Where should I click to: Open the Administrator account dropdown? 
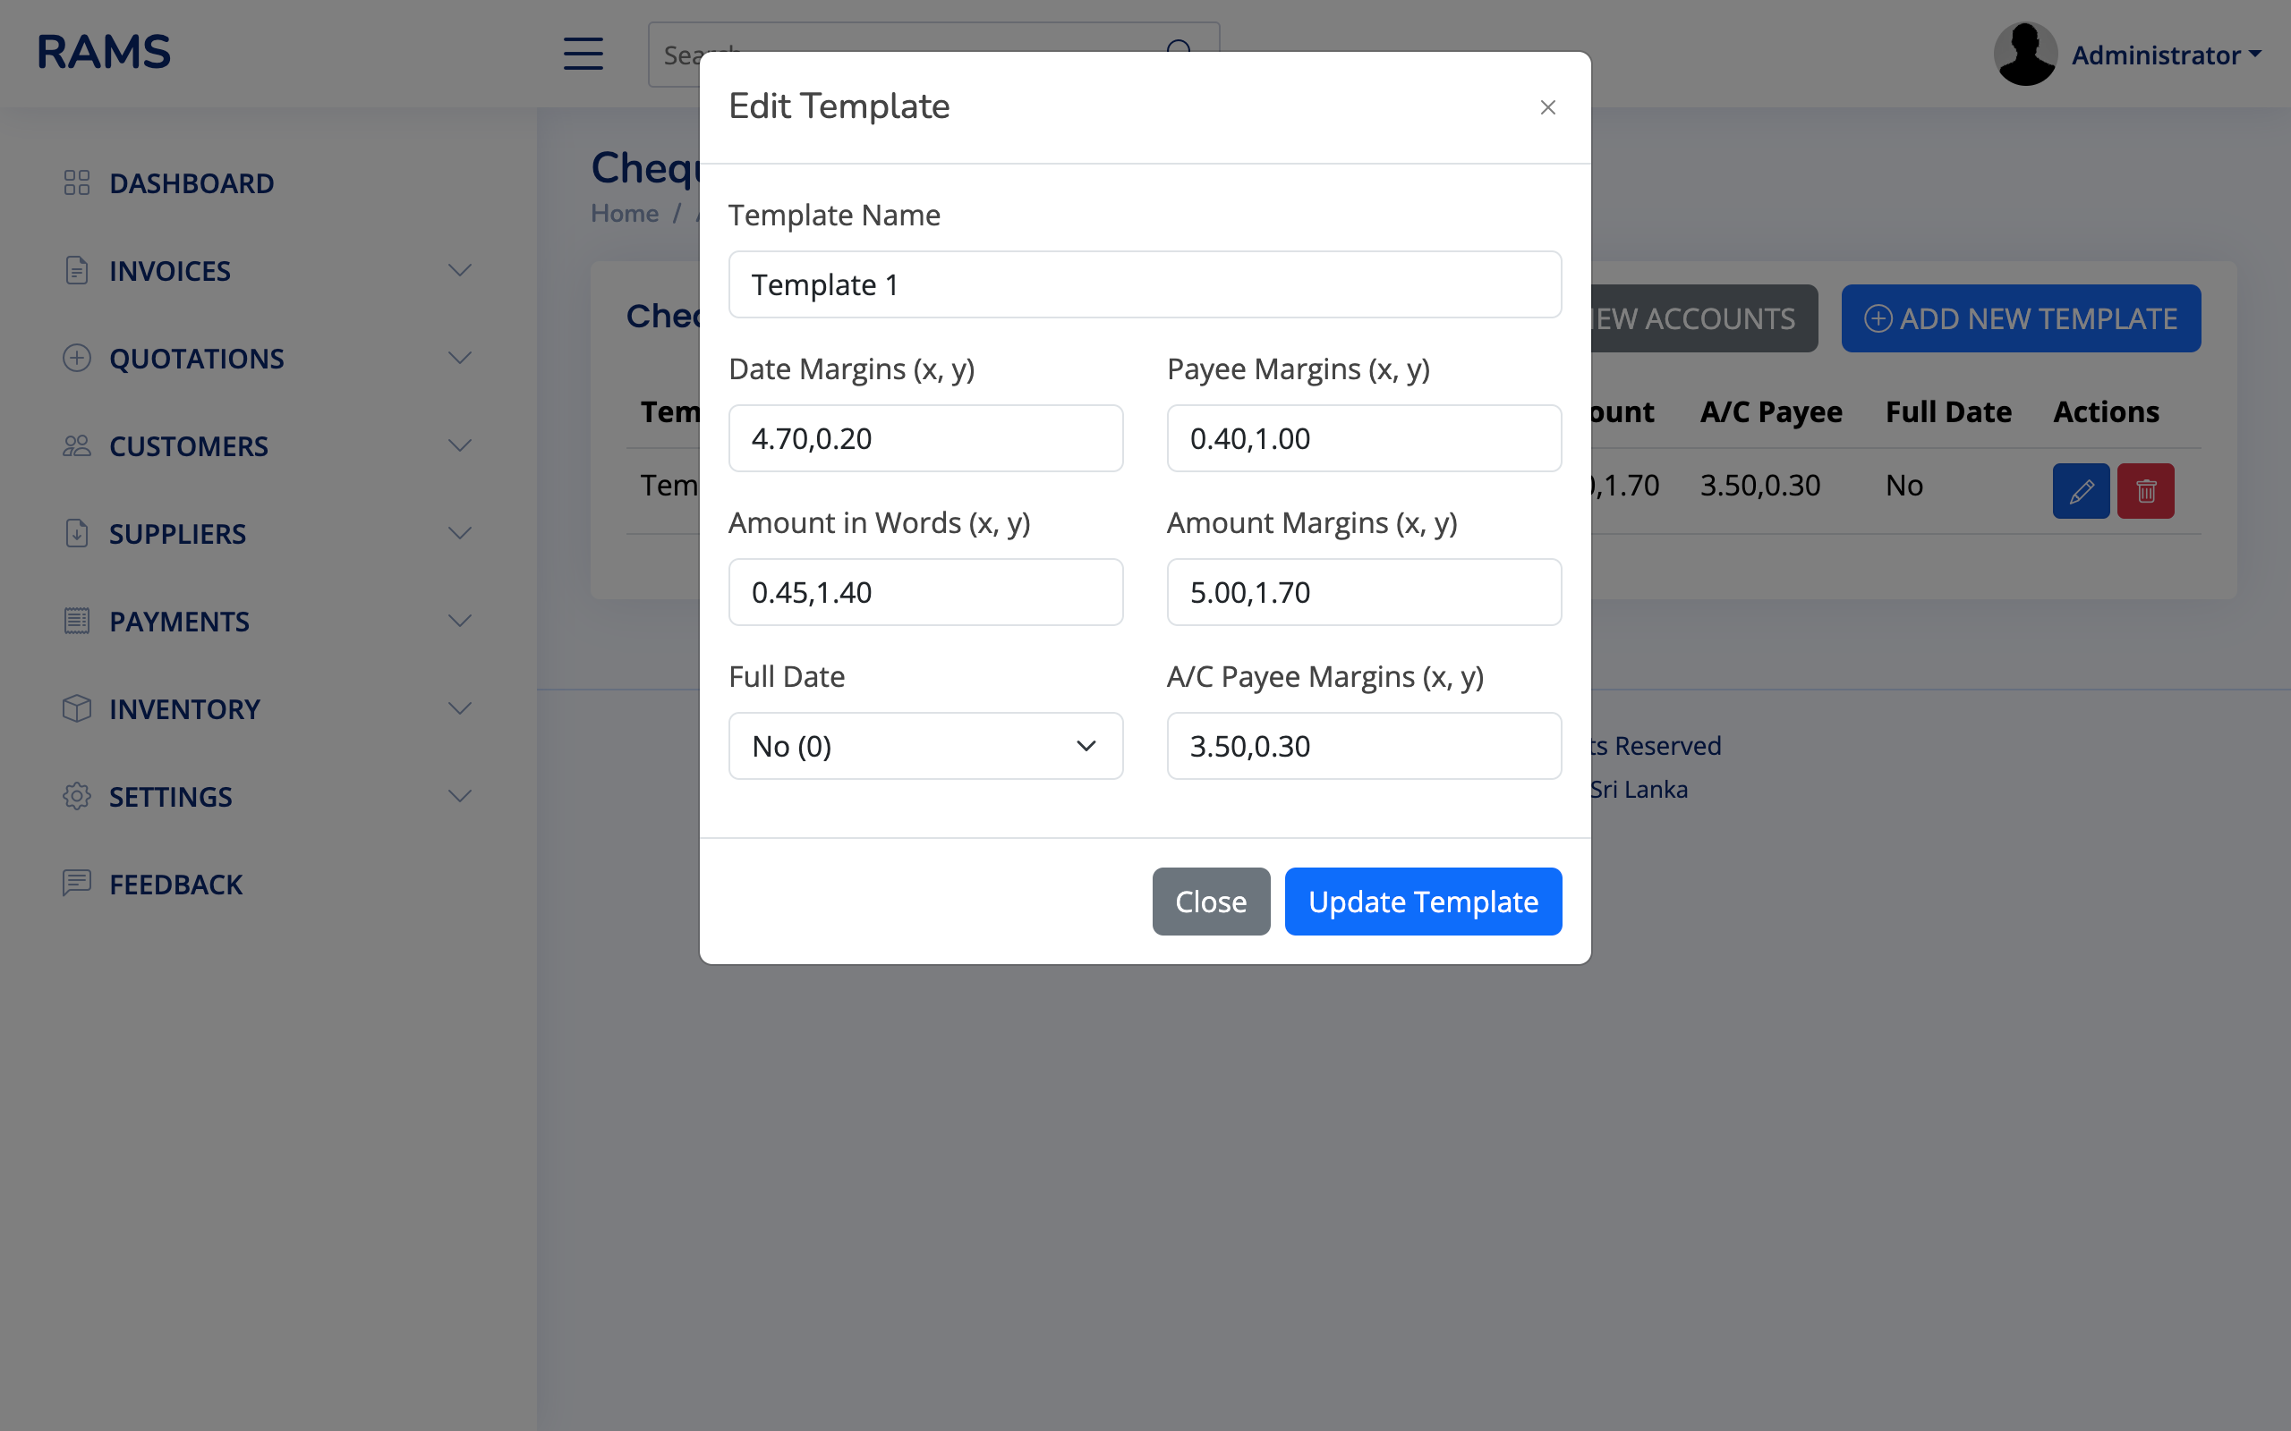[2165, 55]
